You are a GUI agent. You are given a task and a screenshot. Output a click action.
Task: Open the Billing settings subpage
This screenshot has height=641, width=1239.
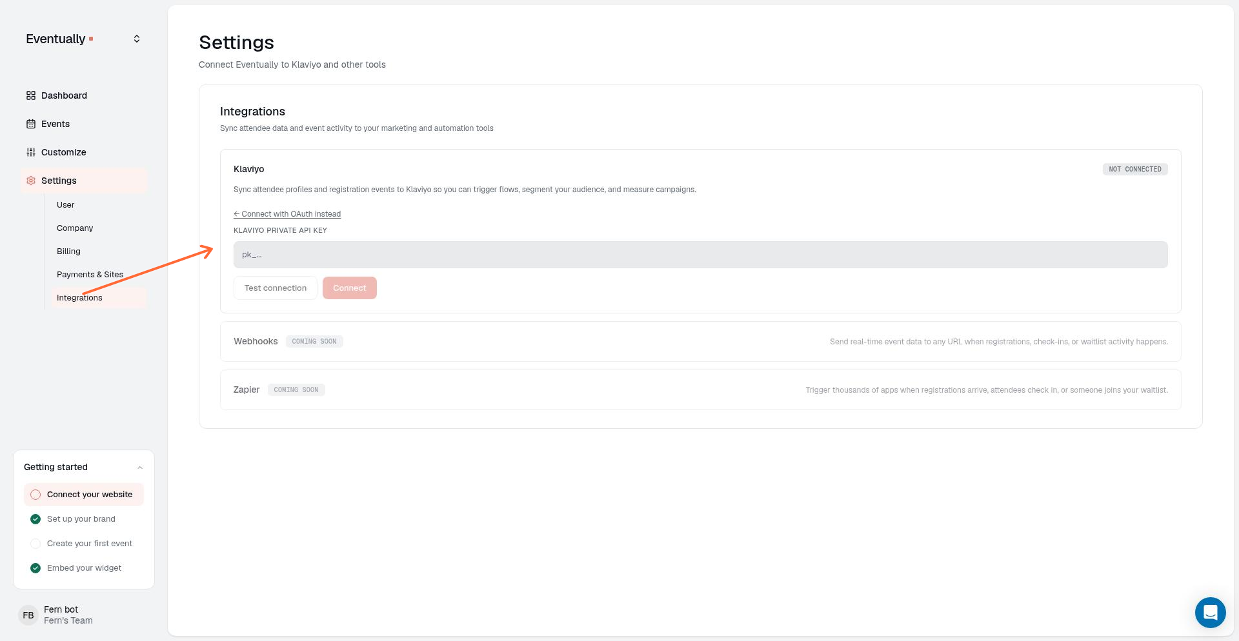[99, 251]
